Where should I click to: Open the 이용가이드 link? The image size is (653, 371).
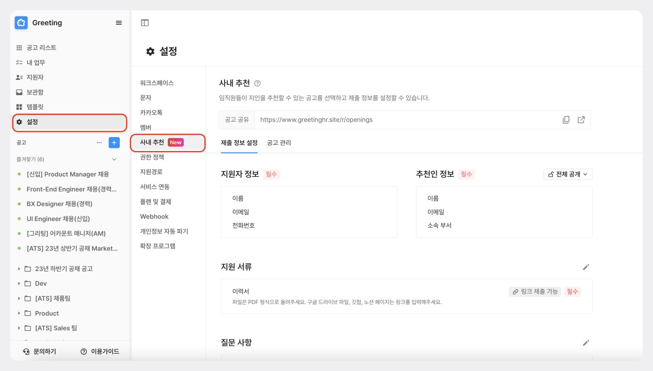point(100,351)
